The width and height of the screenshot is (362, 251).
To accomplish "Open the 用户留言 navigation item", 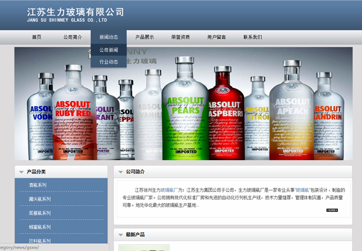I will 217,37.
